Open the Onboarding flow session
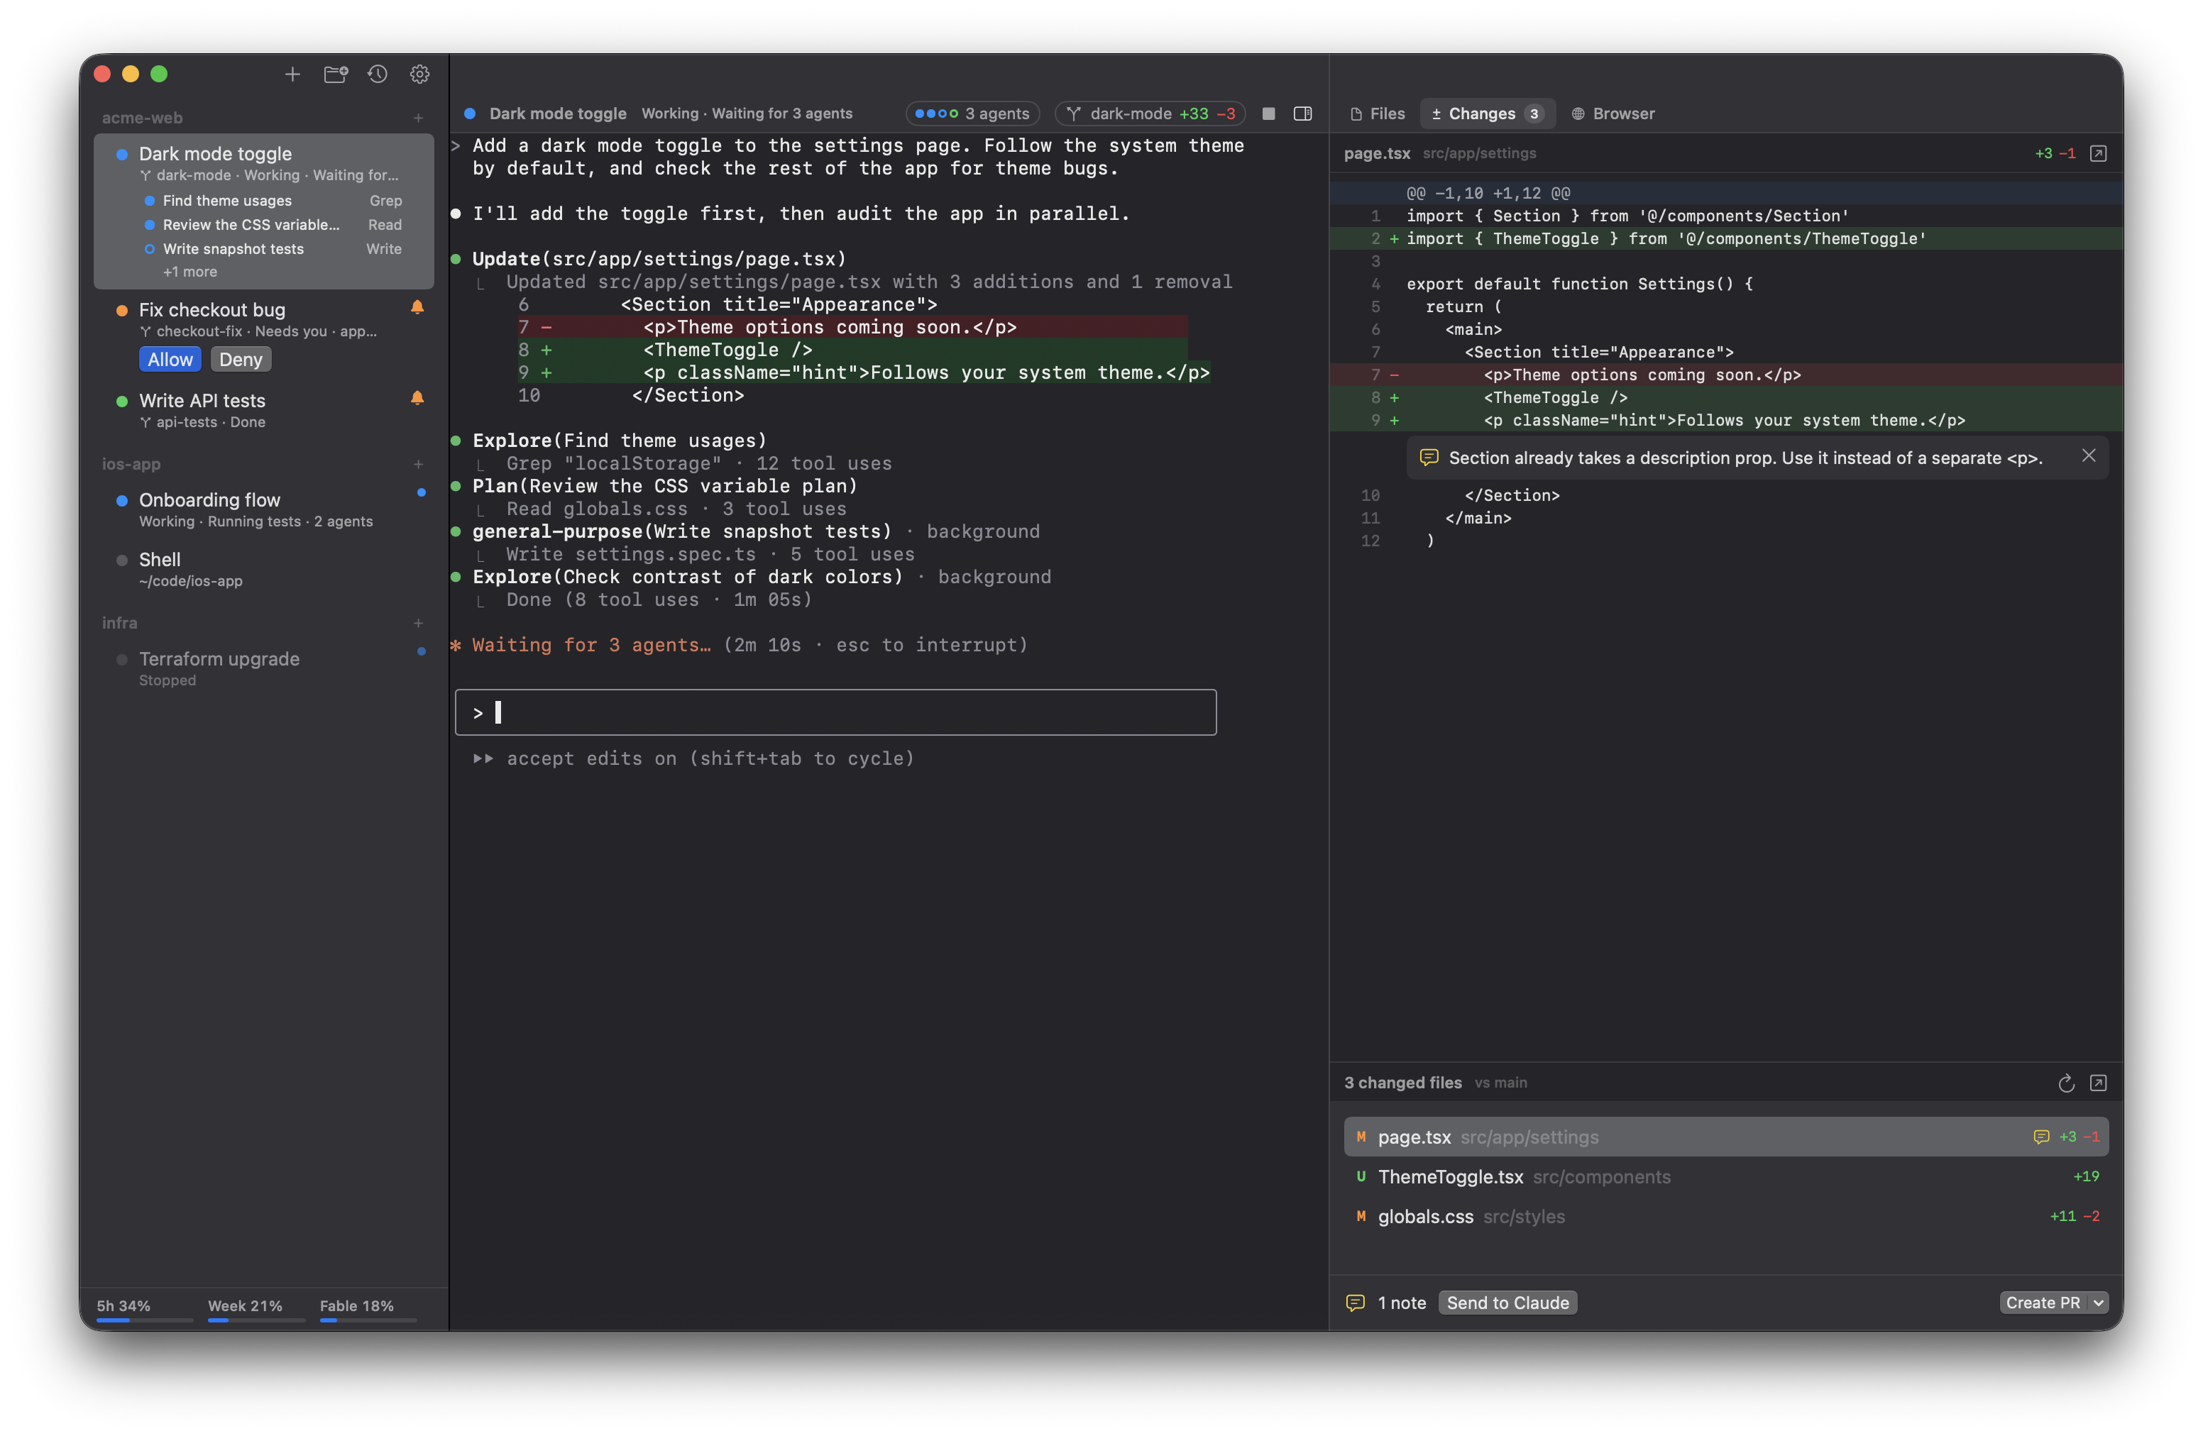The height and width of the screenshot is (1436, 2203). (264, 509)
